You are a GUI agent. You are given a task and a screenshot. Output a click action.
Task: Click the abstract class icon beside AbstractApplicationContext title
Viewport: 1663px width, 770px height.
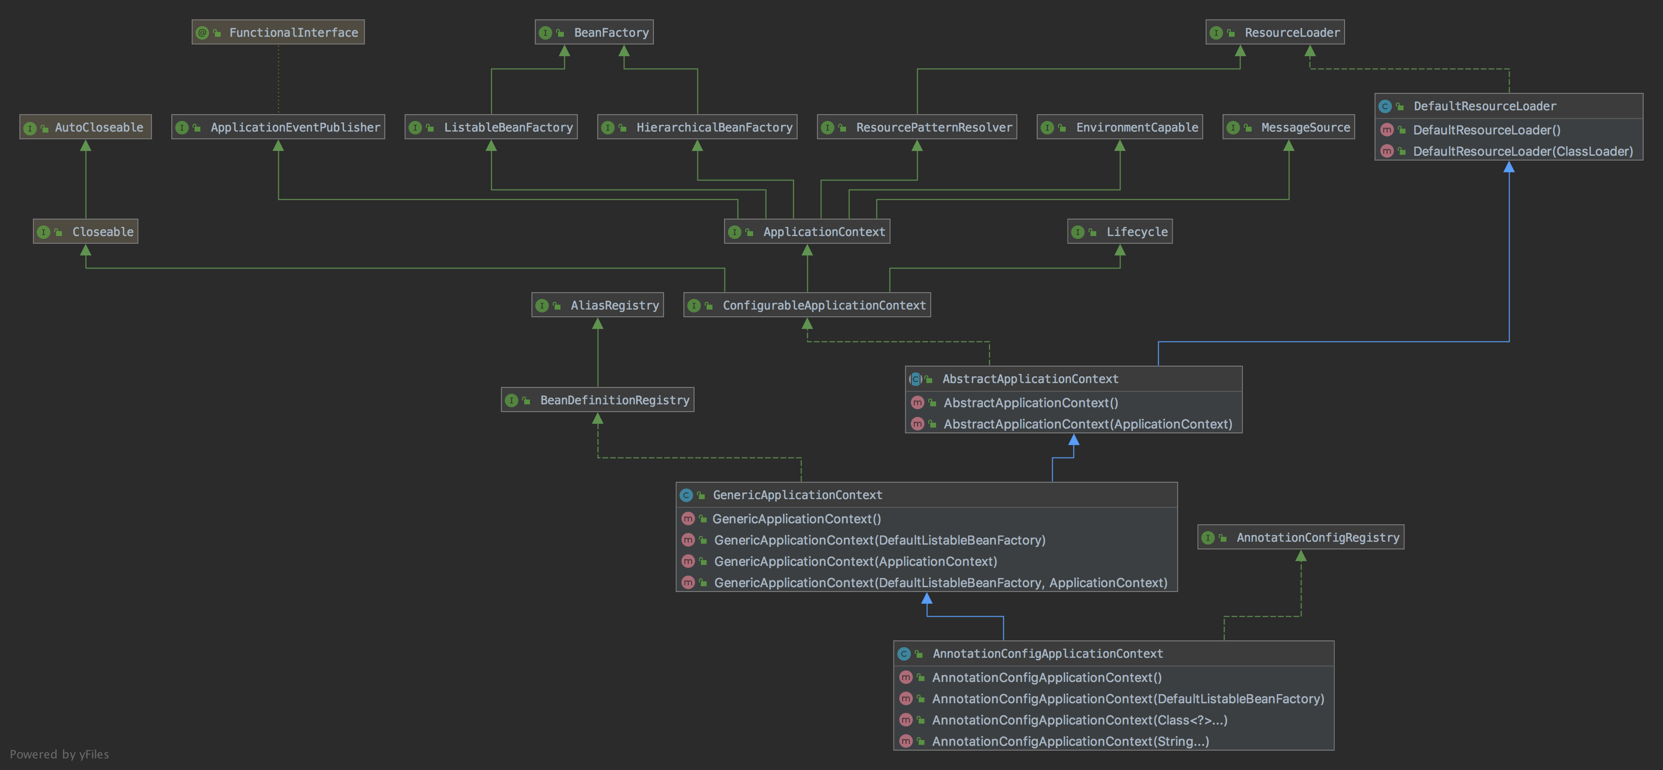915,379
